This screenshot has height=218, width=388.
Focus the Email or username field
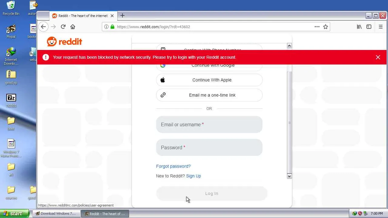[x=209, y=124]
